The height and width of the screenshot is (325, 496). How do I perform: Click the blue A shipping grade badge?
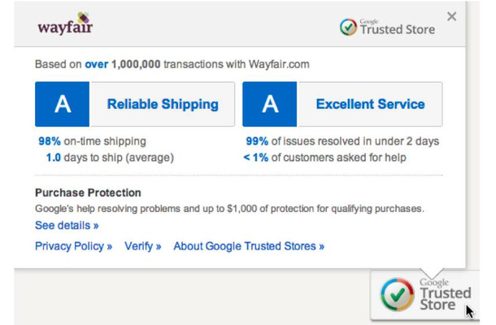(x=63, y=104)
